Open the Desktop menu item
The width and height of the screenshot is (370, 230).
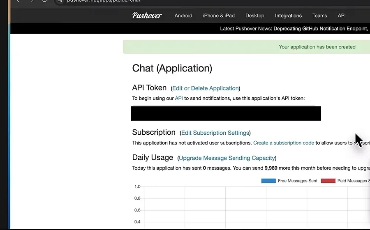tap(255, 16)
